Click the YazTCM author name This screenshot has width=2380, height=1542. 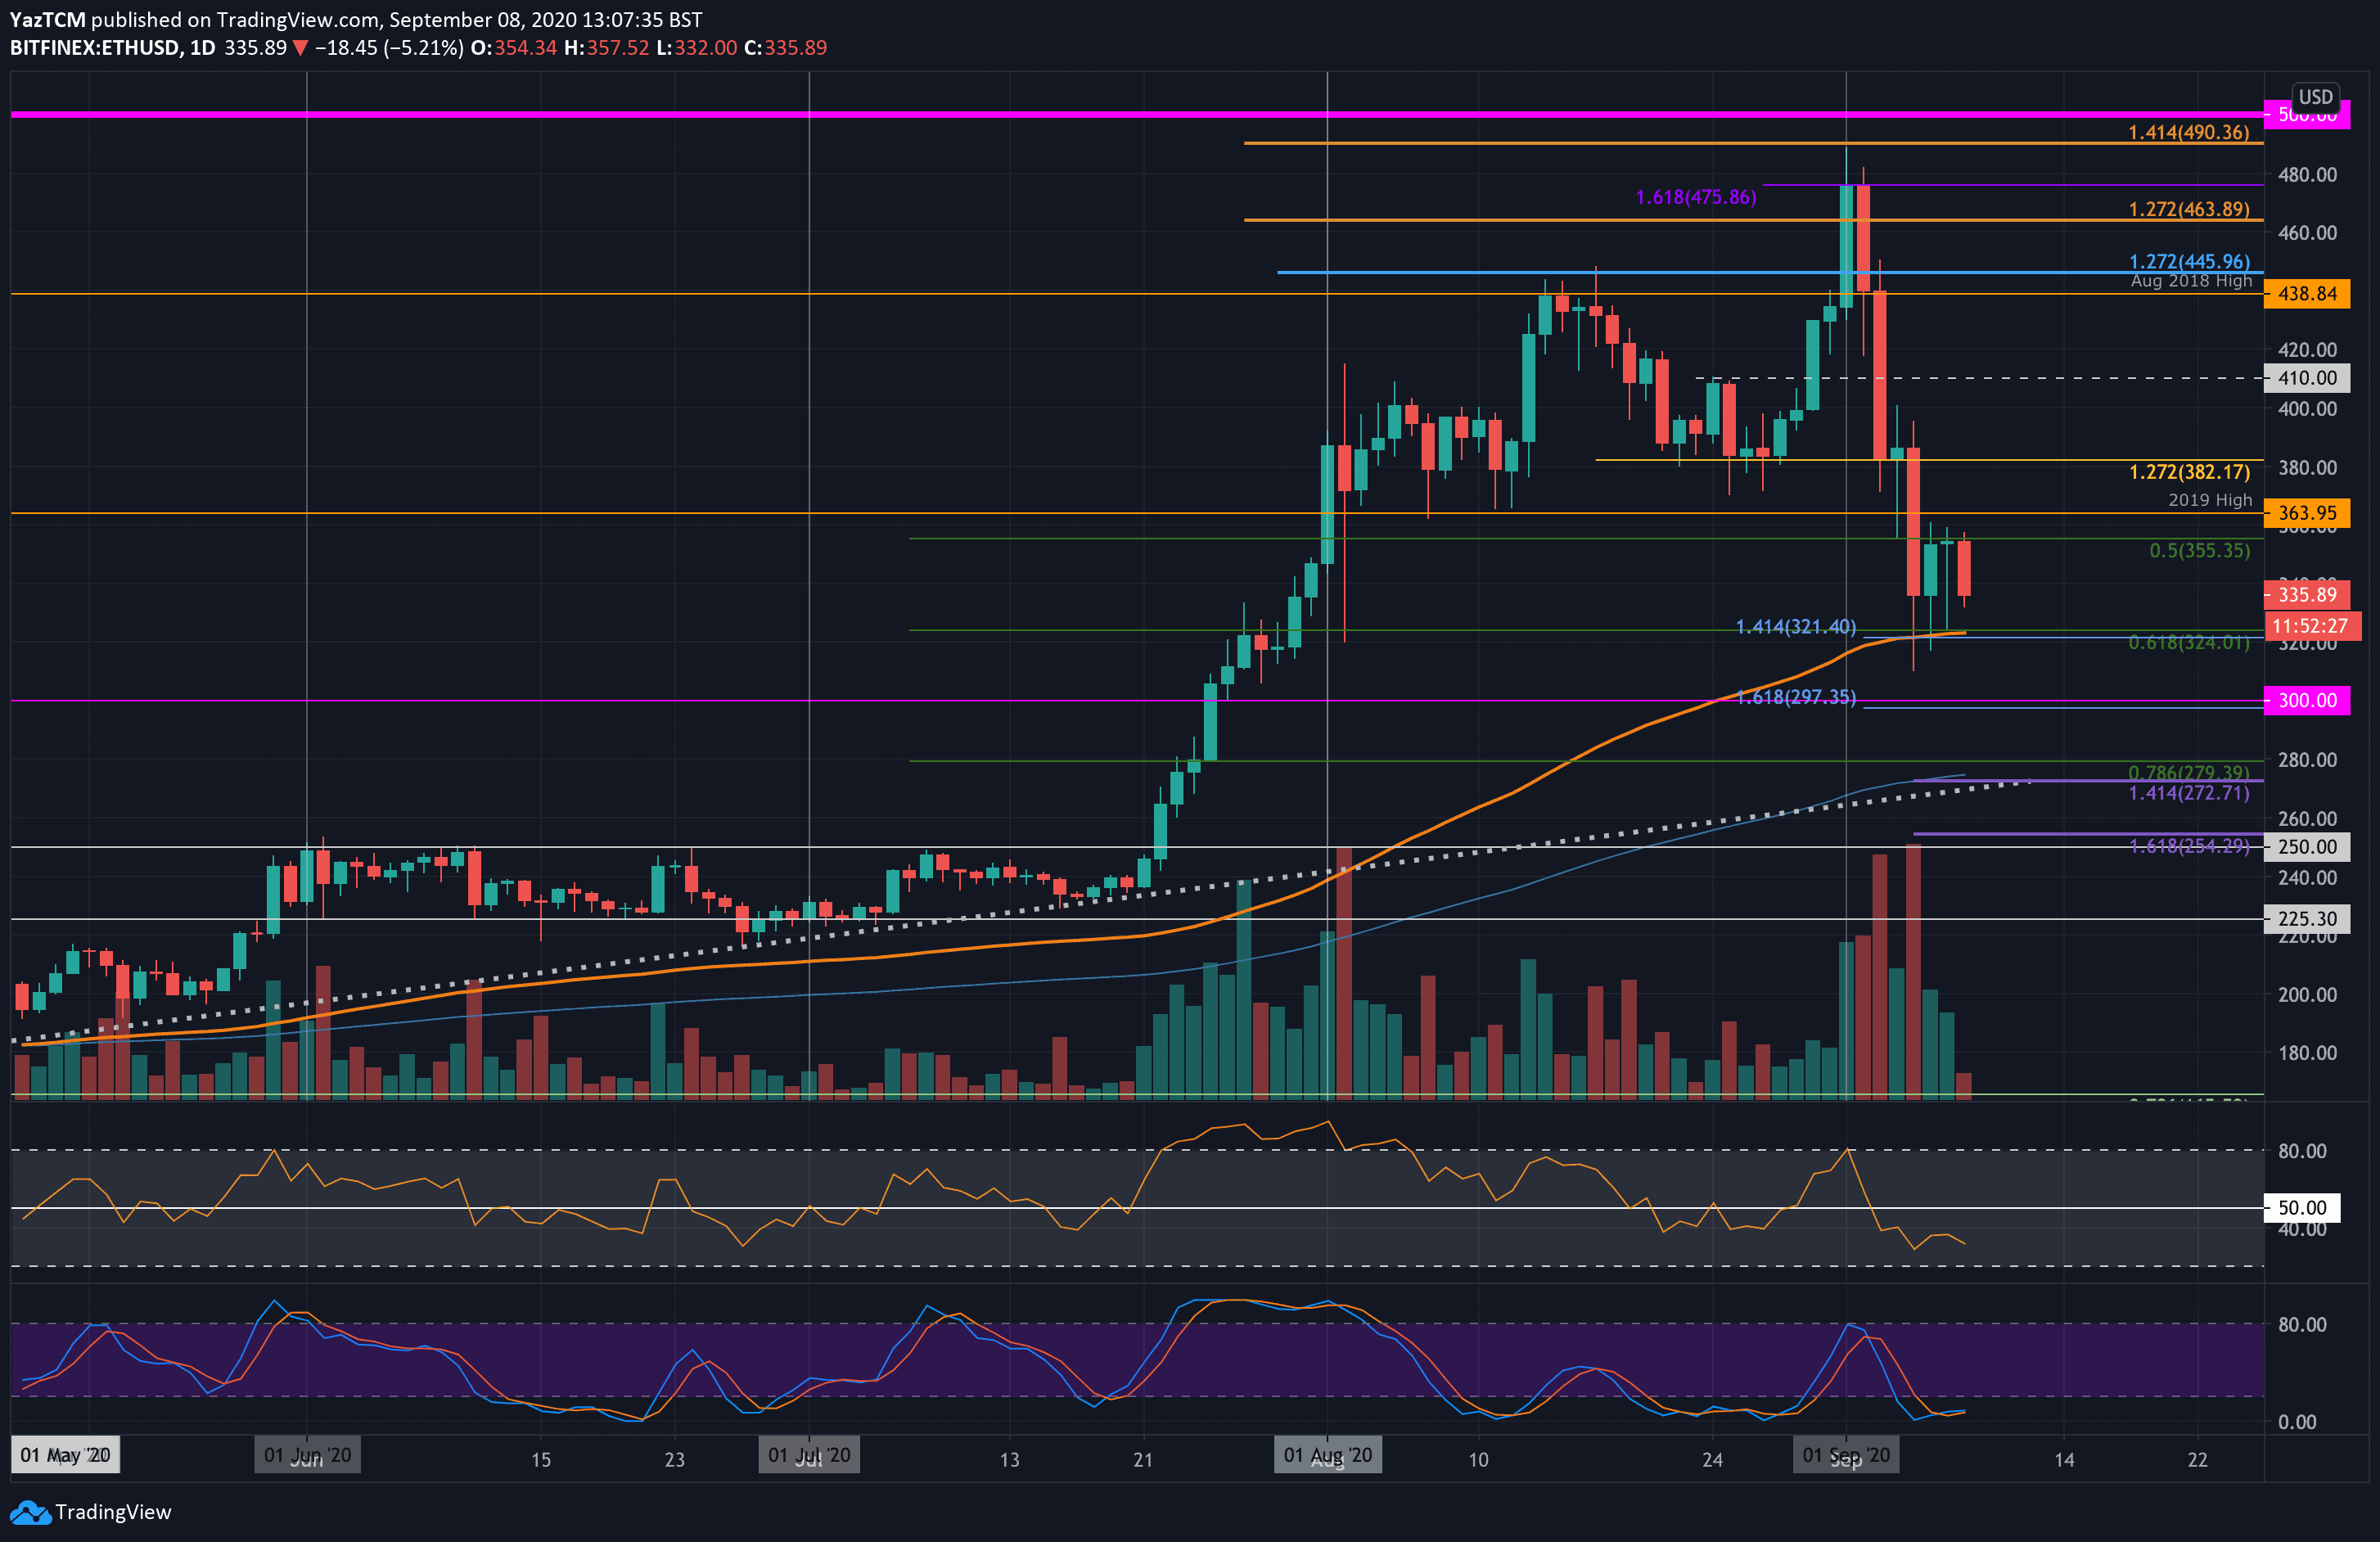click(47, 19)
